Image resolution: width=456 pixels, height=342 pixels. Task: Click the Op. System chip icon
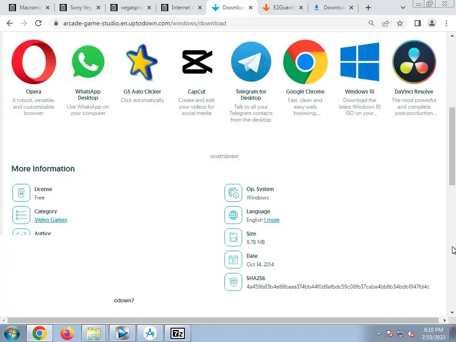click(233, 193)
